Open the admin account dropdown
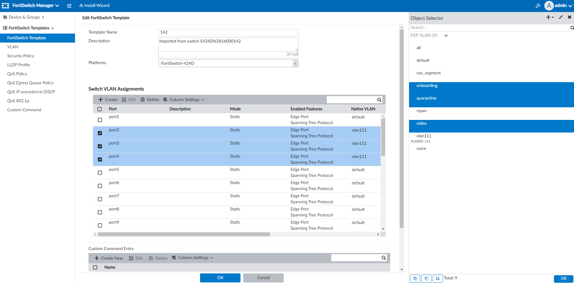The width and height of the screenshot is (574, 283). pyautogui.click(x=563, y=6)
